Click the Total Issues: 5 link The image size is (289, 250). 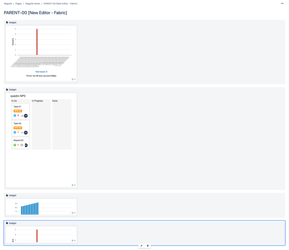(41, 72)
